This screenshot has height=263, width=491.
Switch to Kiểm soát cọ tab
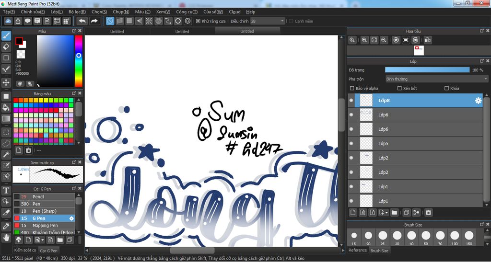tap(25, 250)
